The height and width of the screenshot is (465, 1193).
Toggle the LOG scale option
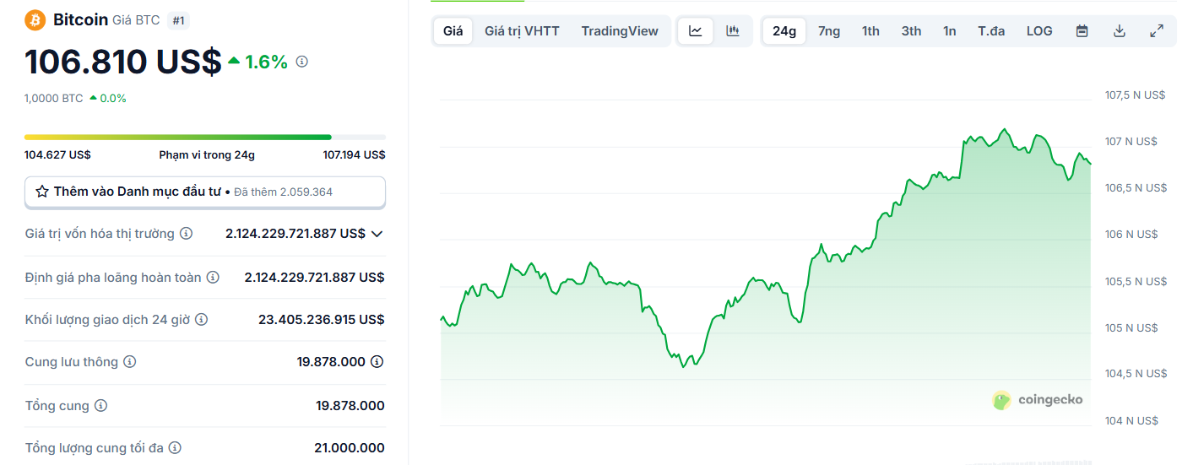tap(1039, 31)
